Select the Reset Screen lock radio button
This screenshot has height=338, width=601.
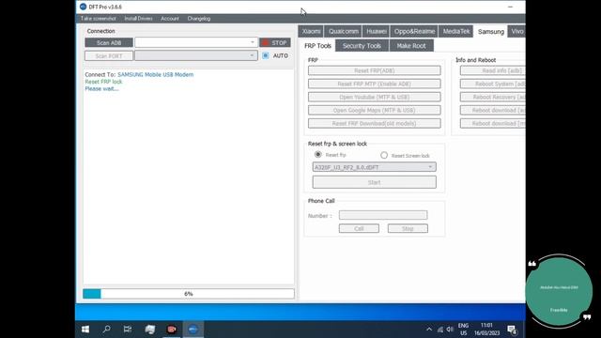tap(384, 155)
